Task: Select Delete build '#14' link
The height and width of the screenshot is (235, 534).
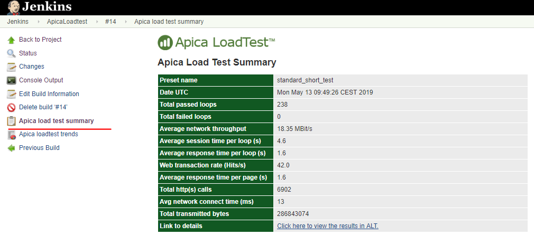Action: click(x=43, y=107)
